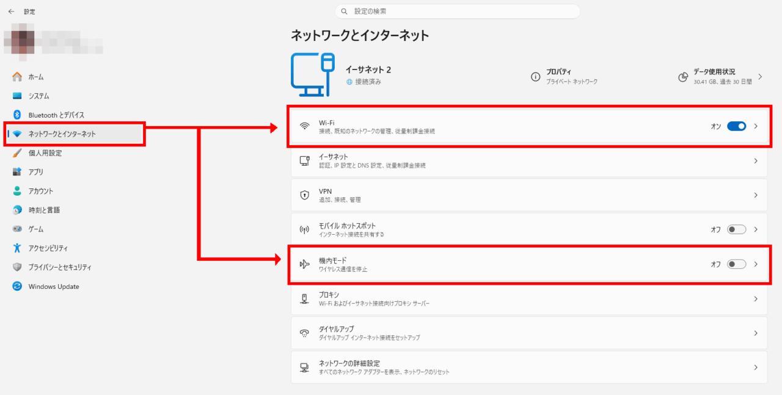Click the アプリ icon in sidebar
This screenshot has height=395, width=782.
click(17, 172)
